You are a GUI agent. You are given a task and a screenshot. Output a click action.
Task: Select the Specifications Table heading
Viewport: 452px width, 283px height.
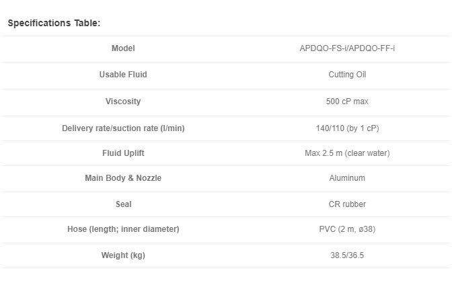pyautogui.click(x=54, y=23)
